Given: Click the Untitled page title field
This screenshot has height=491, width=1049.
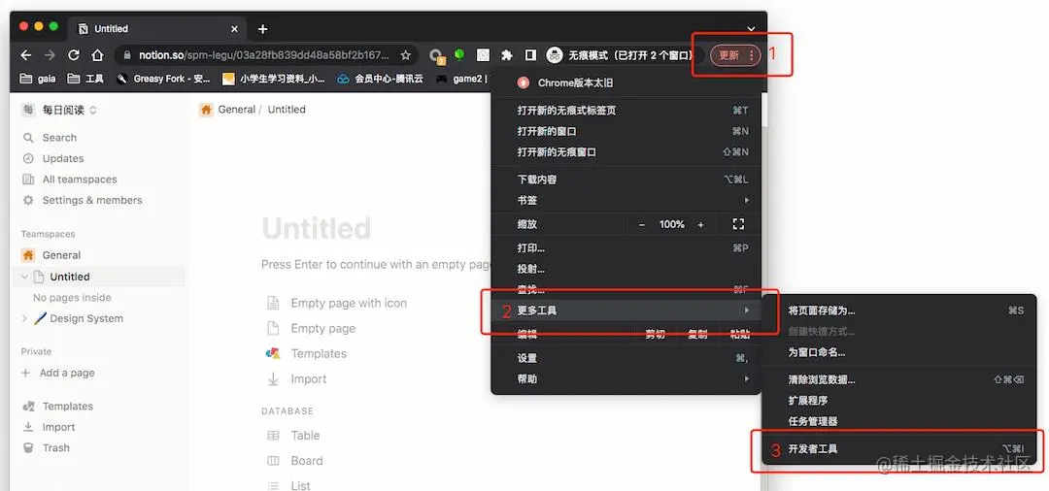Looking at the screenshot, I should pos(317,228).
